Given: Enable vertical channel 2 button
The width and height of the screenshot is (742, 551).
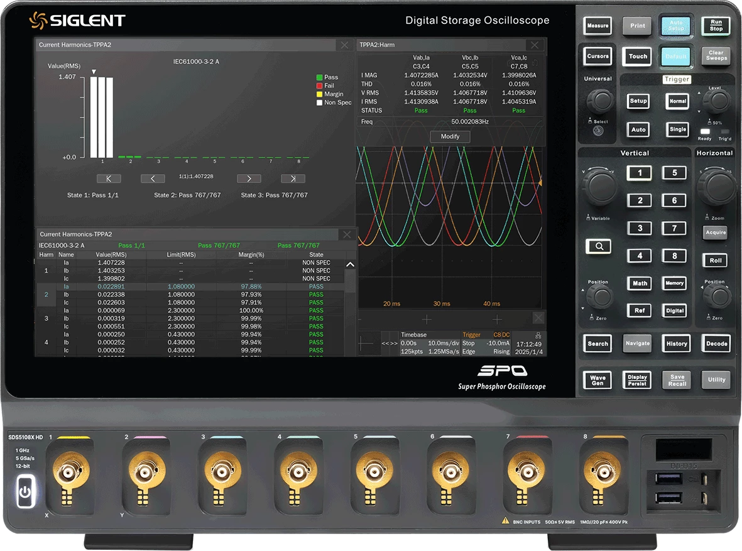Looking at the screenshot, I should tap(640, 200).
